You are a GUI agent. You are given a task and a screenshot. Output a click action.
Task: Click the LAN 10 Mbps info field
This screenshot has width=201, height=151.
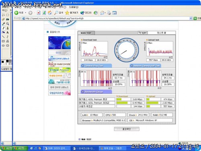[x=92, y=115]
